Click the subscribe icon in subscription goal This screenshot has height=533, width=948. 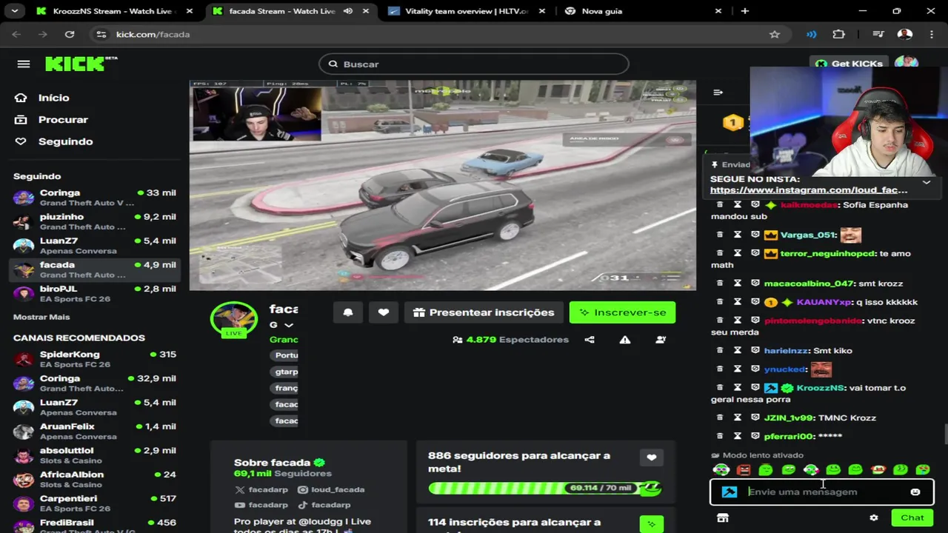tap(652, 524)
